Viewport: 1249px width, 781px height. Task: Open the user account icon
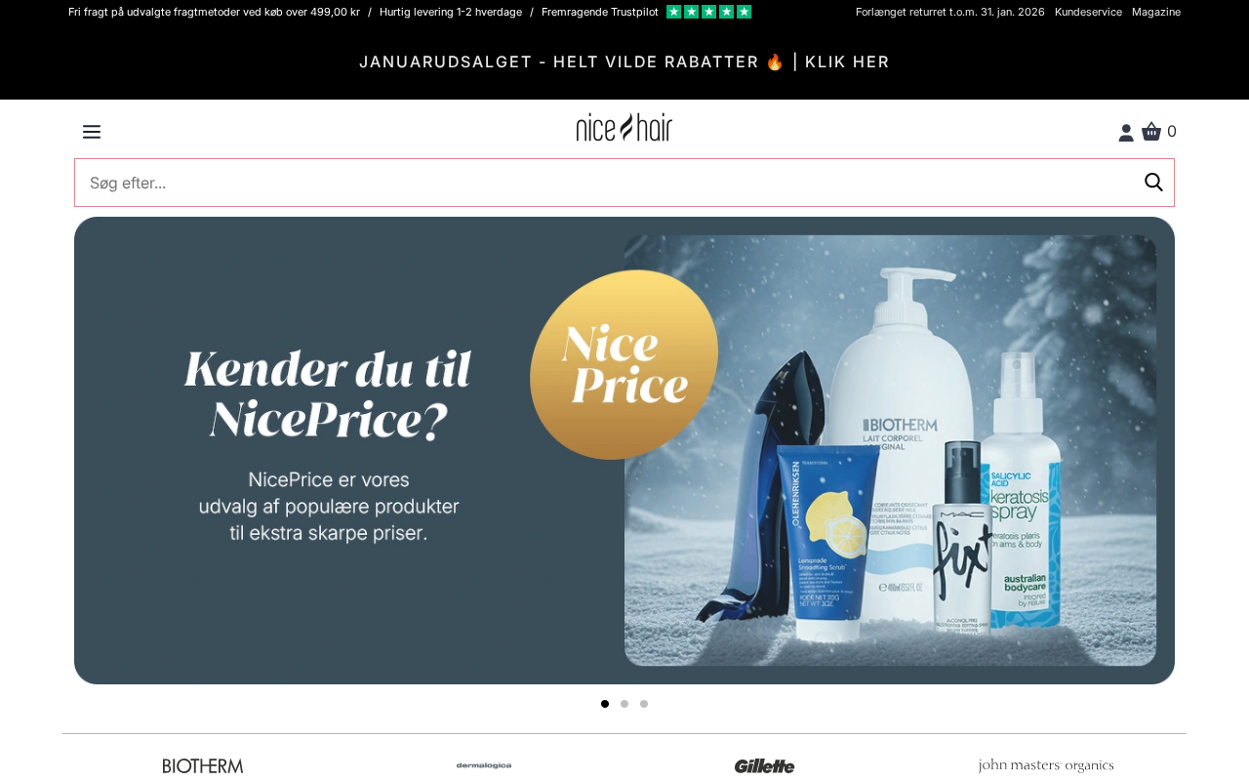tap(1126, 133)
